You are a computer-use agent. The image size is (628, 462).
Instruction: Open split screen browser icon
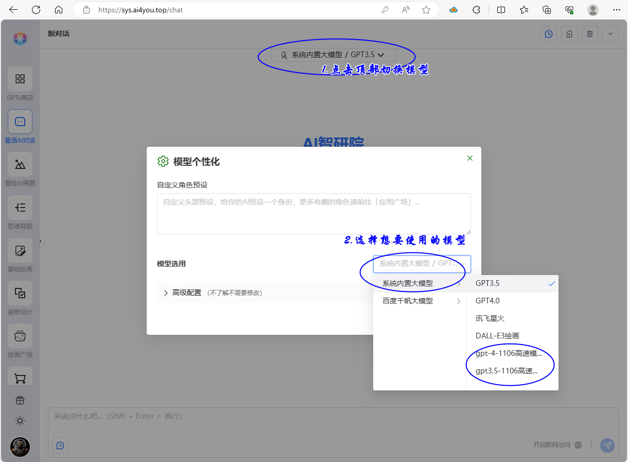pos(501,10)
